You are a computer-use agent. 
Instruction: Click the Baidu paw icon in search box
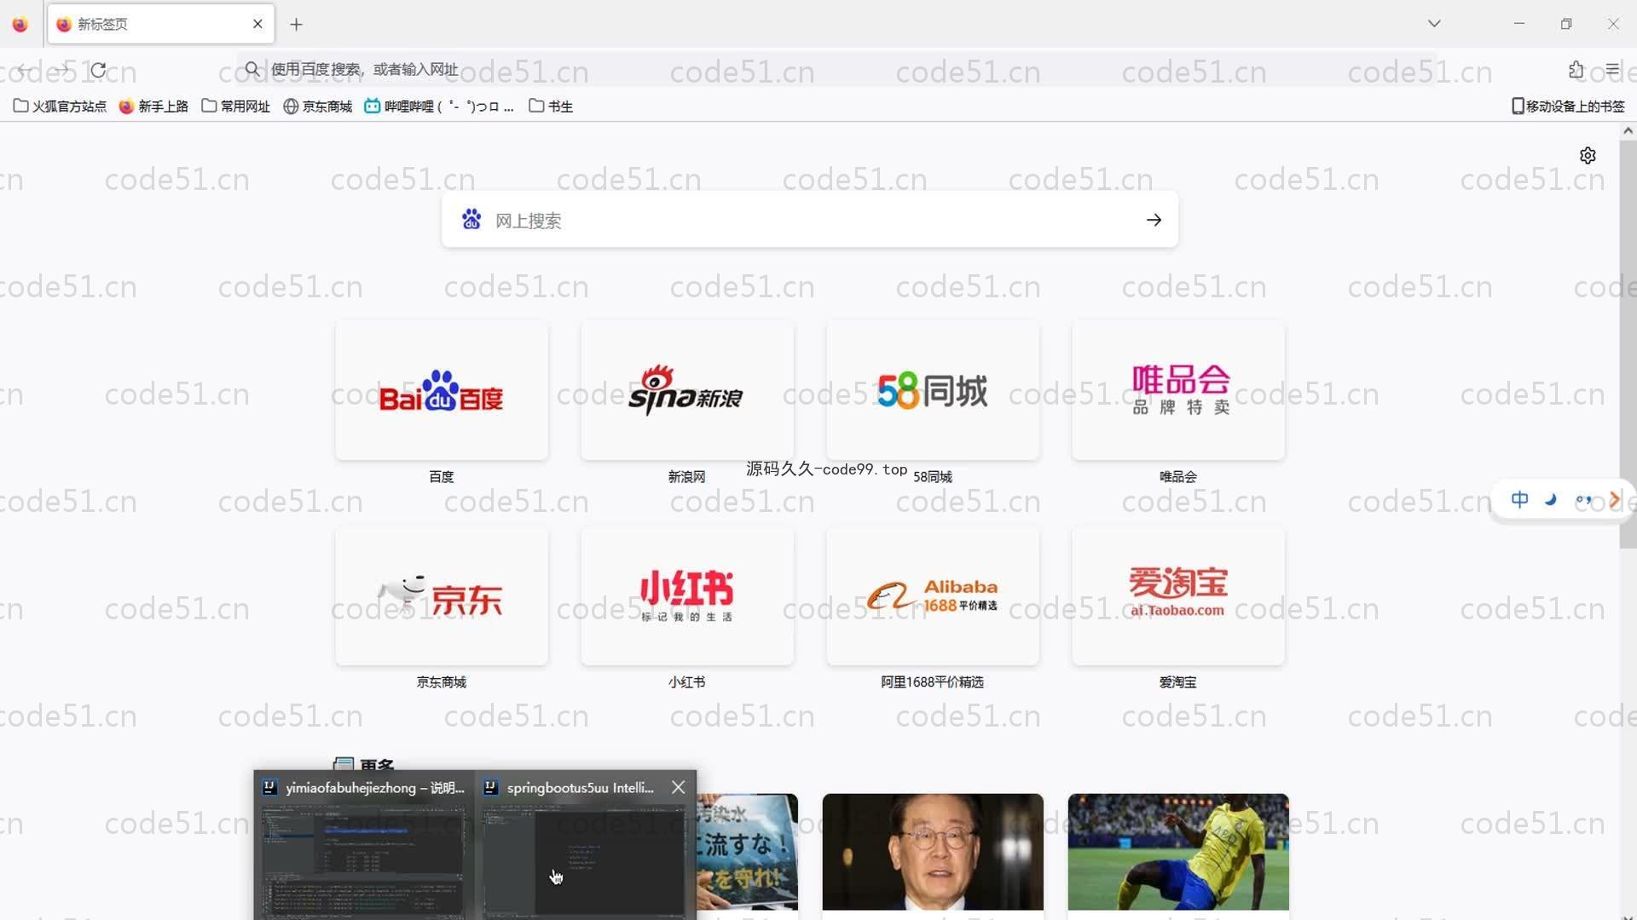pos(471,220)
